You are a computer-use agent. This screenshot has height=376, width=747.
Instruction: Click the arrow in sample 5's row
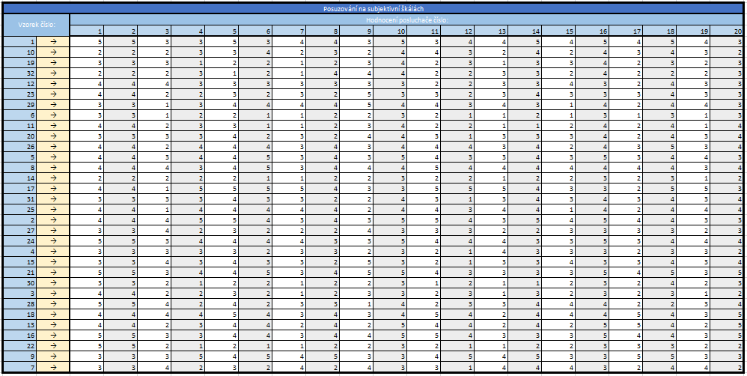53,157
